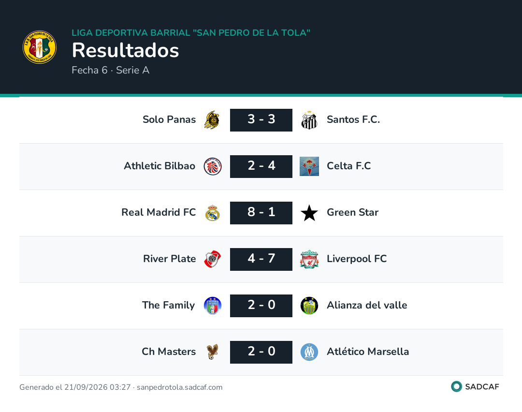Click the Ch Masters eagle logo
This screenshot has height=412, width=522.
tap(212, 352)
